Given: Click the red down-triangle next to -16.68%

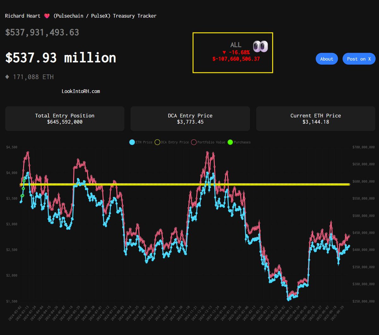Looking at the screenshot, I should tap(224, 52).
